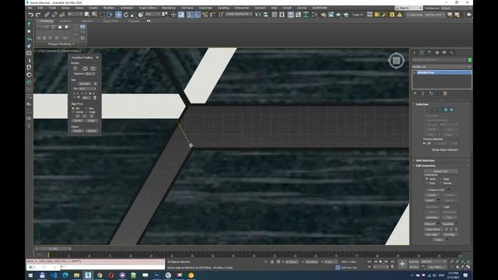Select Polygon sub-object level icon
The image size is (498, 280).
[x=446, y=110]
